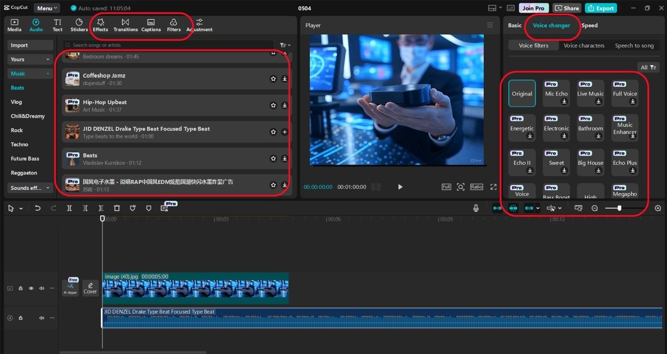Switch to the Speed tab
Screen dimensions: 667x354
tap(589, 25)
